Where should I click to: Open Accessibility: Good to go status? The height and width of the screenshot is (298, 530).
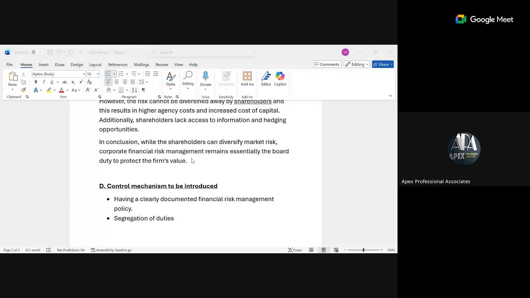(111, 250)
